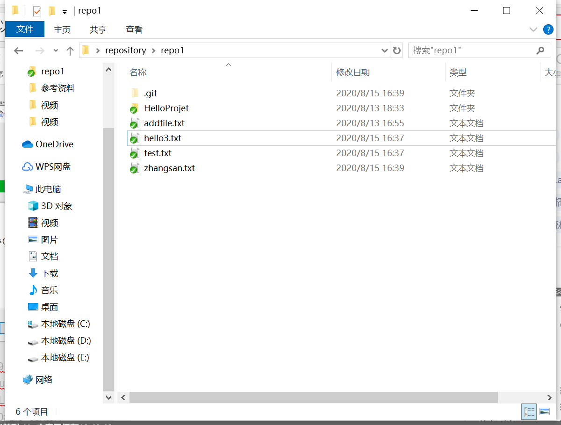Expand the ribbon using the chevron near the help icon

[533, 29]
